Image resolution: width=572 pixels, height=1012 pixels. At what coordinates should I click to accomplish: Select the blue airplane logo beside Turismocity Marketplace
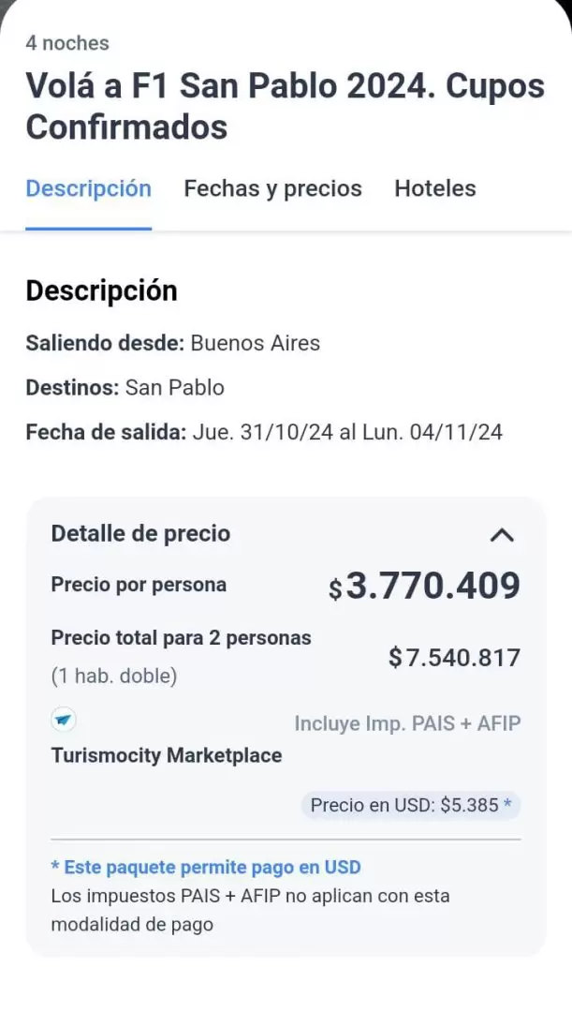pyautogui.click(x=61, y=721)
